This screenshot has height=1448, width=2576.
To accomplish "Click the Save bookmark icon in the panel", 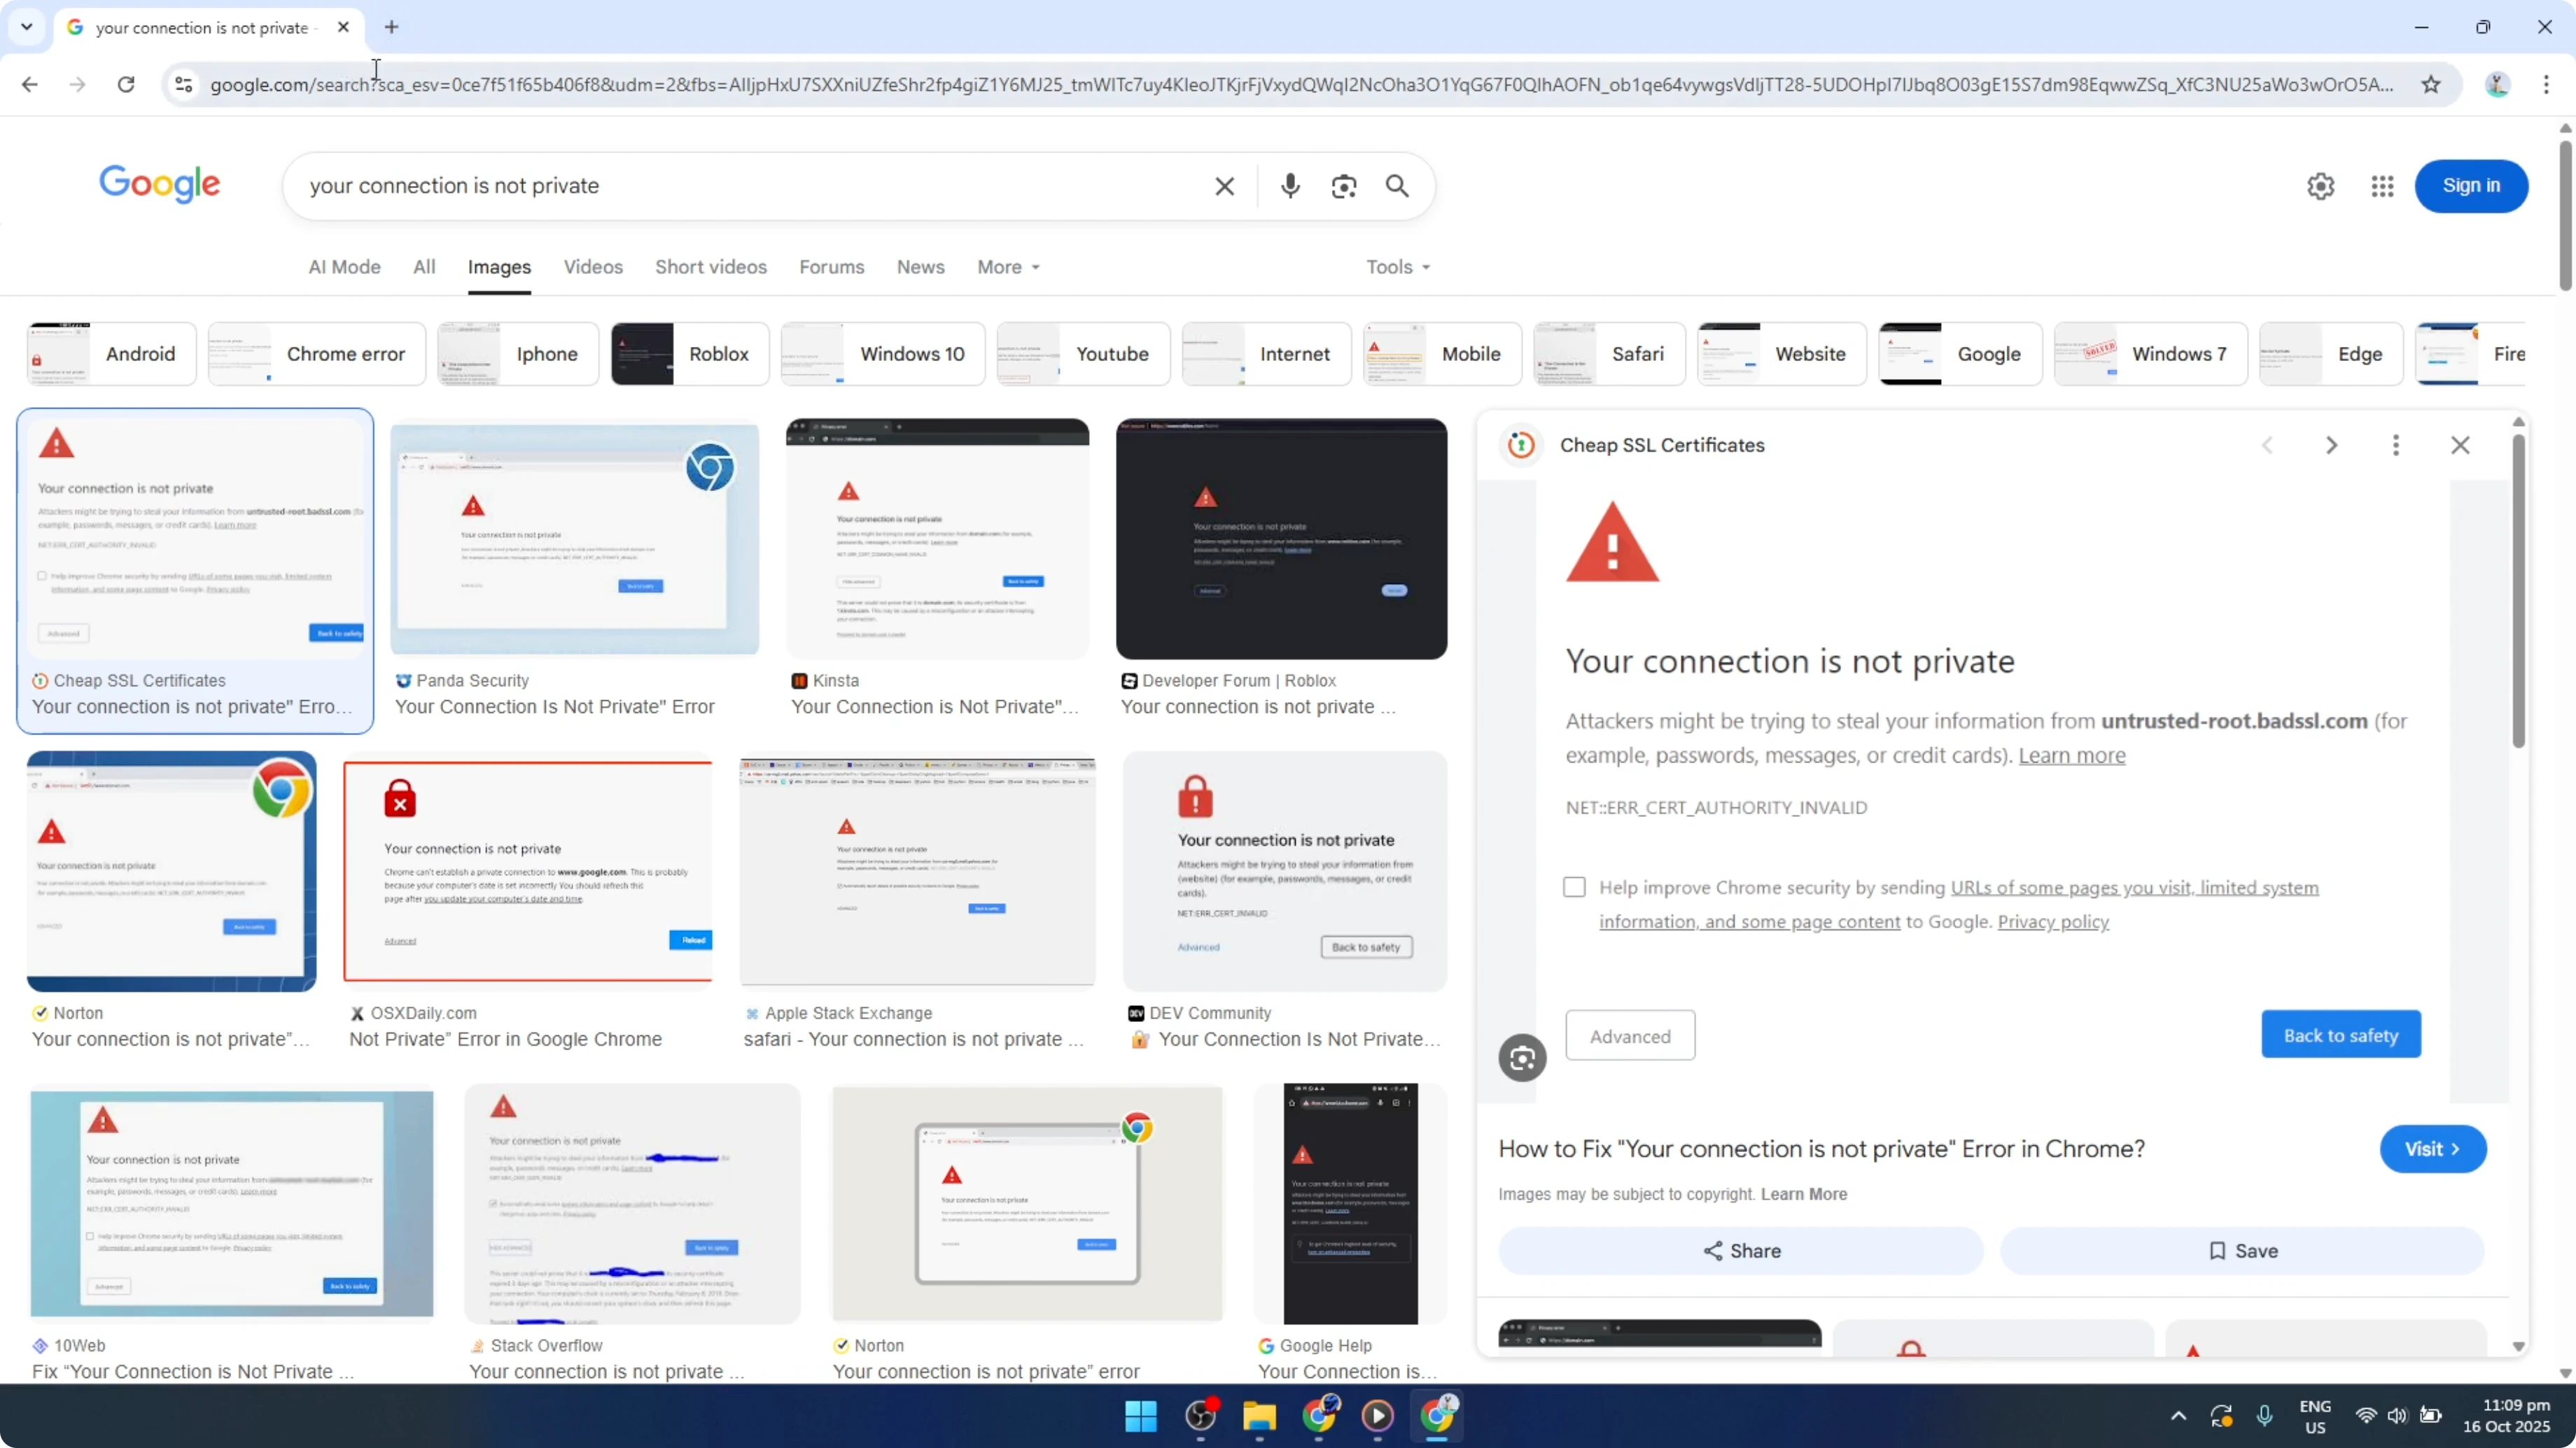I will pos(2242,1250).
